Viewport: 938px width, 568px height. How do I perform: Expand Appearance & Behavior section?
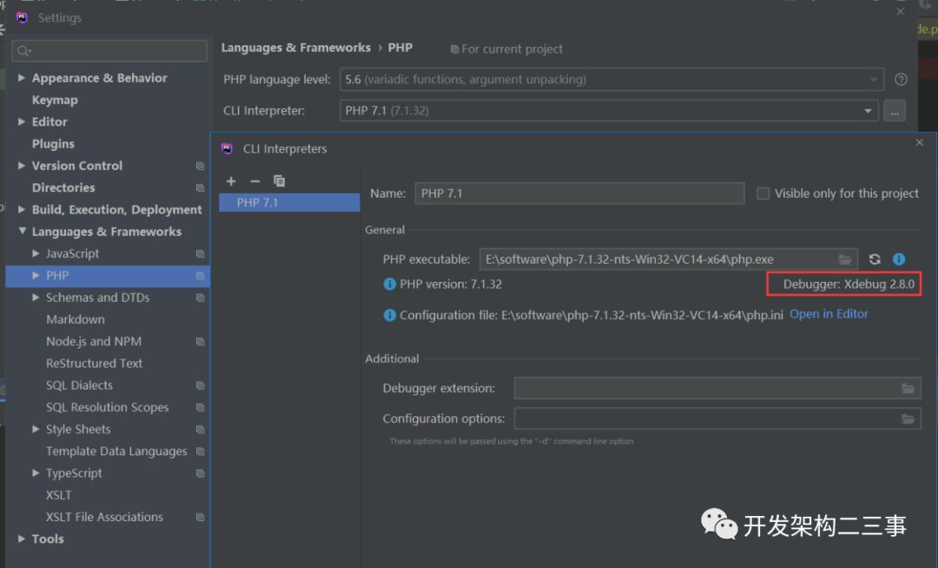pos(22,78)
